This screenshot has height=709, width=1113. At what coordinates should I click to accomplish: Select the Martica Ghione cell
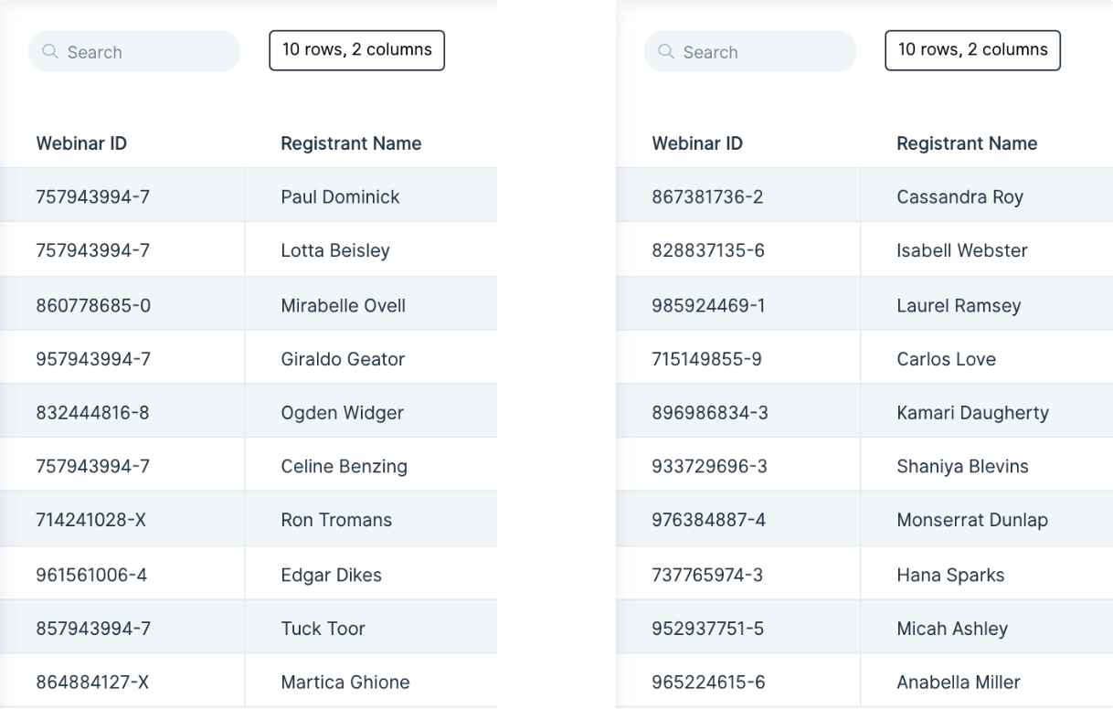(x=371, y=683)
